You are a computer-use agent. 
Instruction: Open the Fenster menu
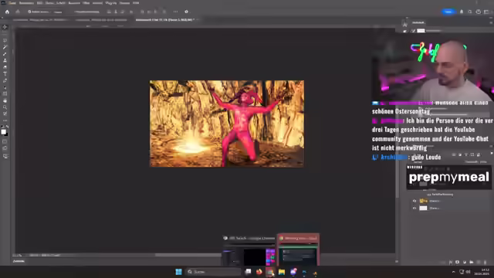click(x=124, y=3)
